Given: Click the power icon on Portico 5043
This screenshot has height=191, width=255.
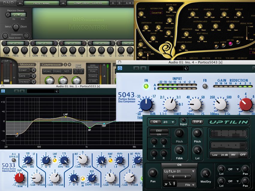Looking at the screenshot, I should 120,68.
